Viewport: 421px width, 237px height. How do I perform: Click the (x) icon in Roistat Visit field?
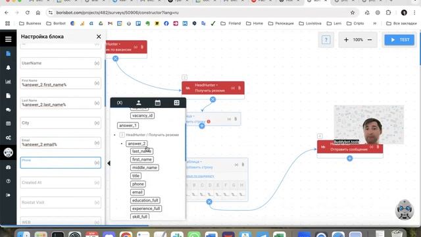pyautogui.click(x=97, y=202)
